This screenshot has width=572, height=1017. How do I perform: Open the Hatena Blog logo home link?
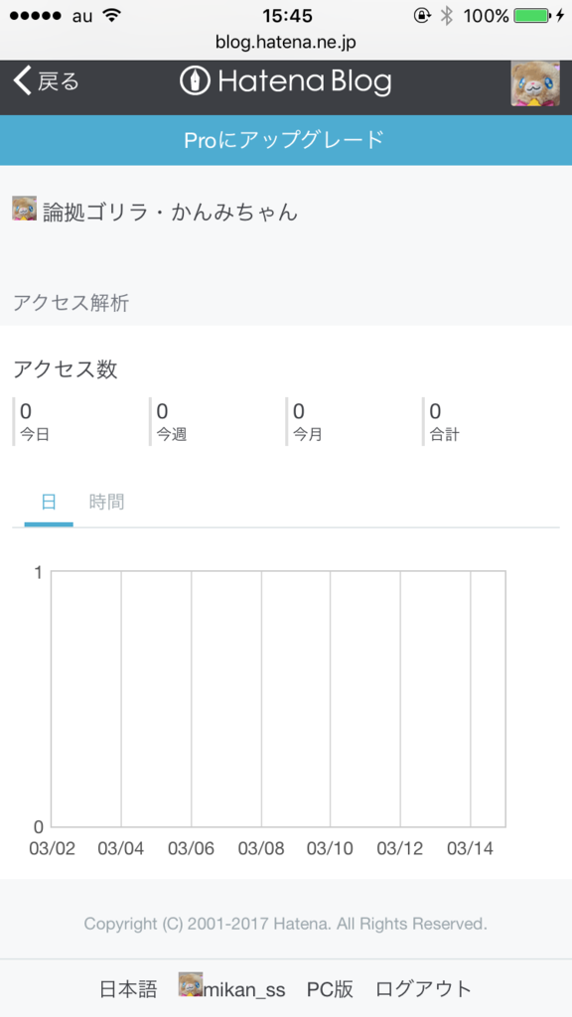pos(285,82)
